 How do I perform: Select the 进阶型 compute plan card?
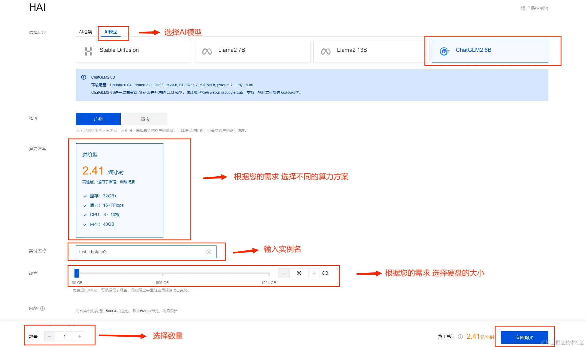pos(119,190)
